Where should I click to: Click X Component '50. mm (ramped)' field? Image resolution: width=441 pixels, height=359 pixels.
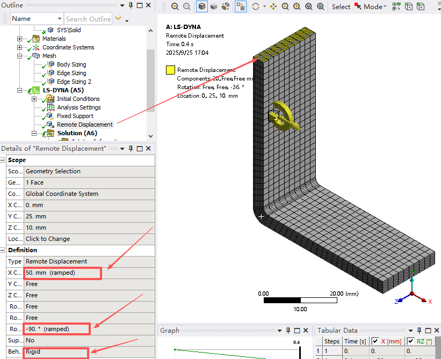click(89, 273)
